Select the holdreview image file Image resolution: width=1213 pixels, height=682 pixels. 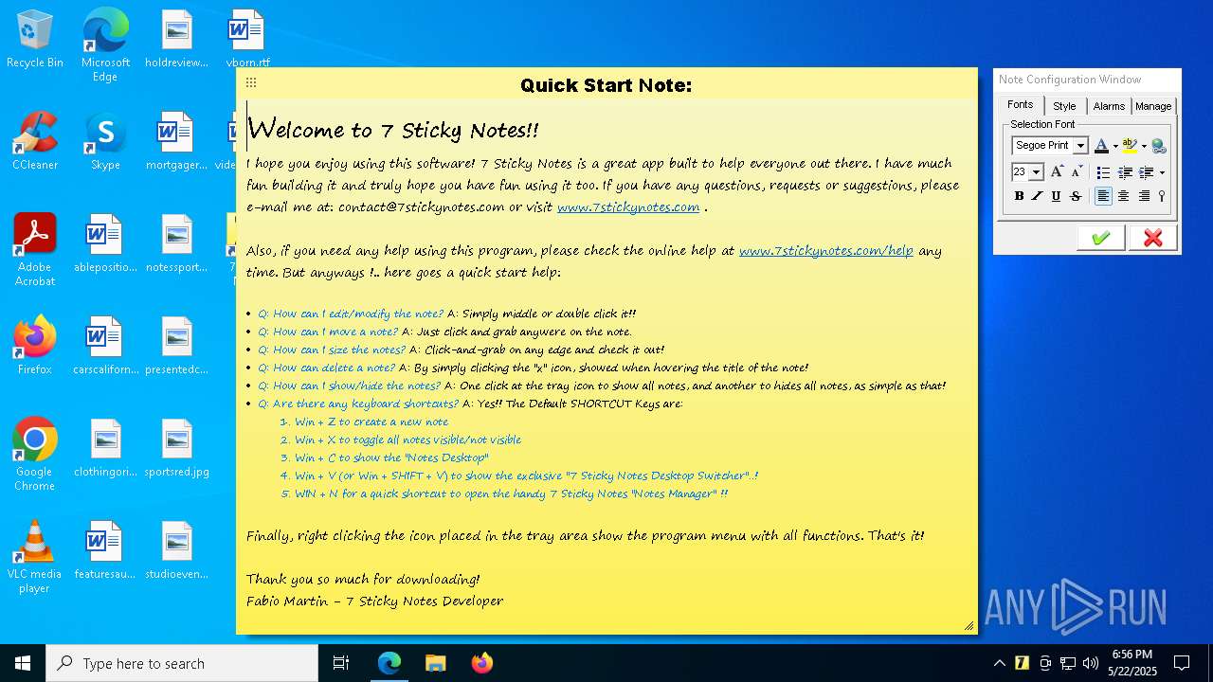176,39
